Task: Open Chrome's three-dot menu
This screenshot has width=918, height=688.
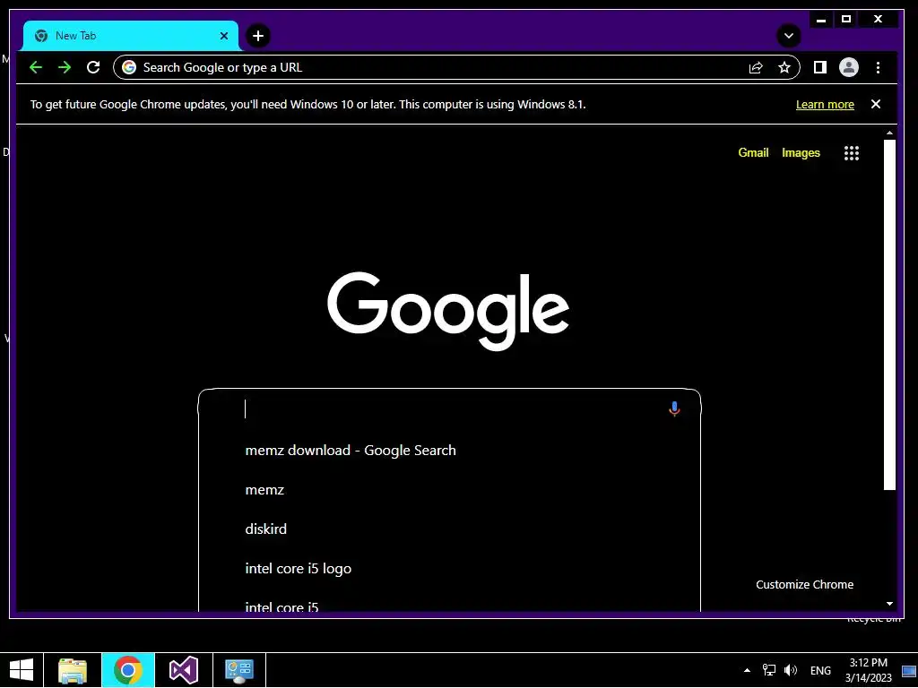Action: pyautogui.click(x=878, y=67)
